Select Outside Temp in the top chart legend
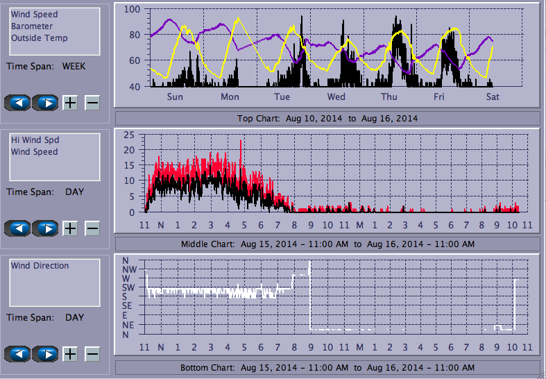The image size is (546, 379). coord(40,38)
